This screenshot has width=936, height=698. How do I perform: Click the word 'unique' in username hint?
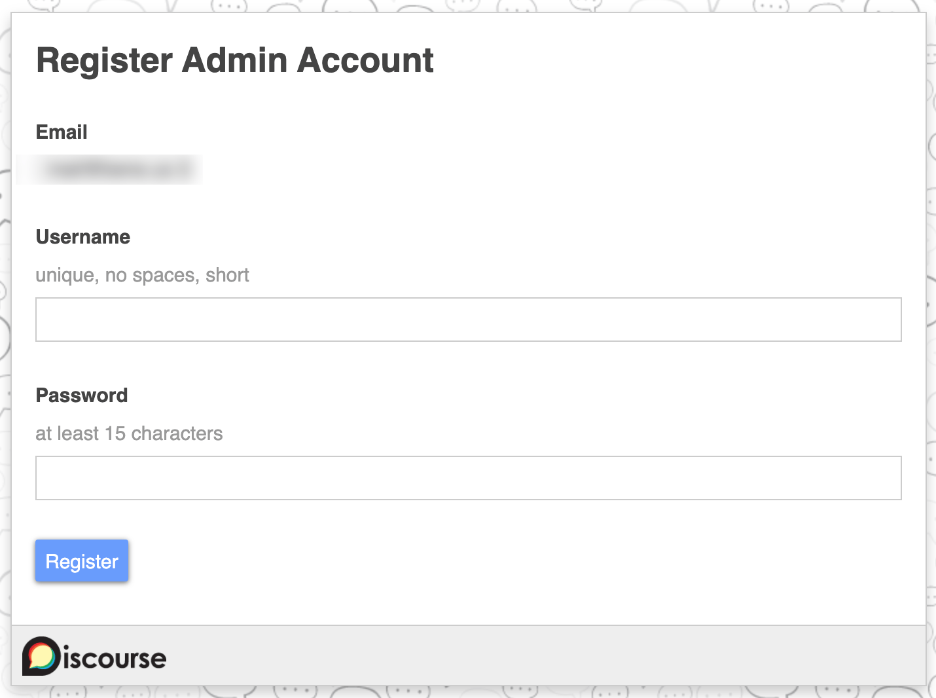(x=67, y=276)
